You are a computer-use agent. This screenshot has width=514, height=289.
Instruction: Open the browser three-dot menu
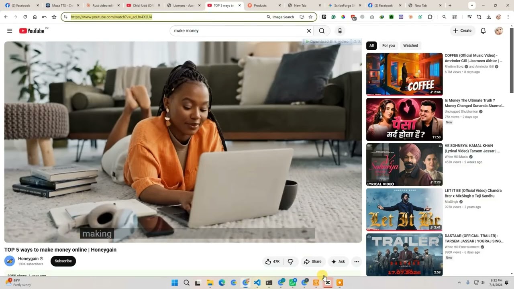[508, 17]
